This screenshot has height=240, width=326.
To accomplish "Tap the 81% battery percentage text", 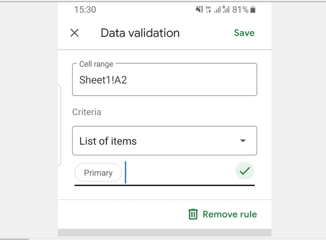I will tap(240, 9).
